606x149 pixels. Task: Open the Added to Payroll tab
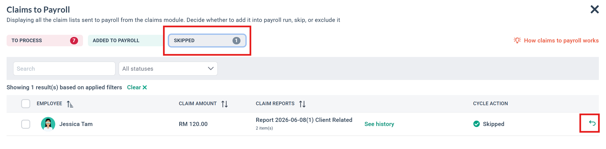[126, 41]
